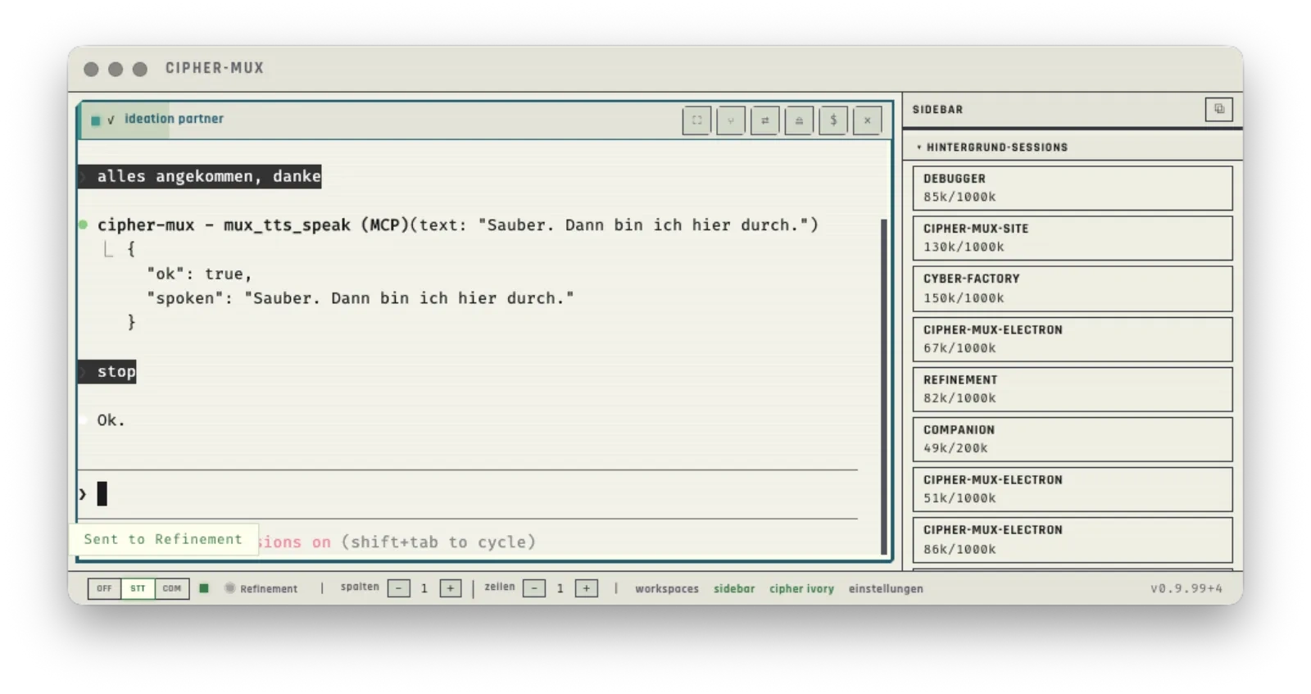Viewport: 1311px width, 694px height.
Task: Increase spalten with the plus button
Action: click(x=451, y=588)
